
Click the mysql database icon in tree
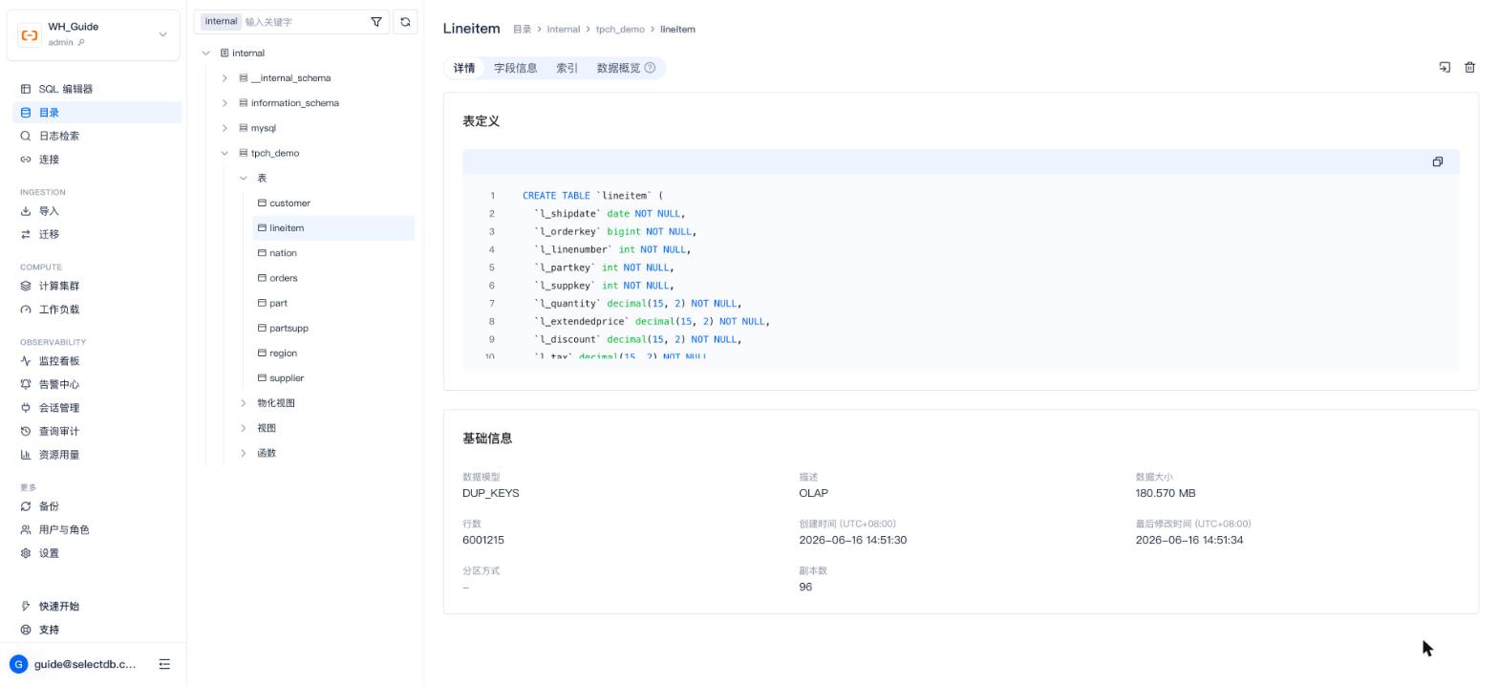243,128
